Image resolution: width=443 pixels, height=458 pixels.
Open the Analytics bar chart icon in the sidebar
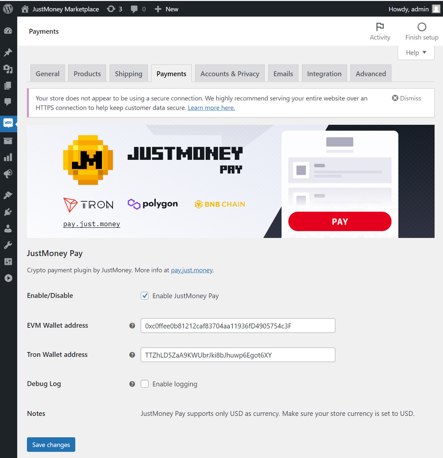8,158
